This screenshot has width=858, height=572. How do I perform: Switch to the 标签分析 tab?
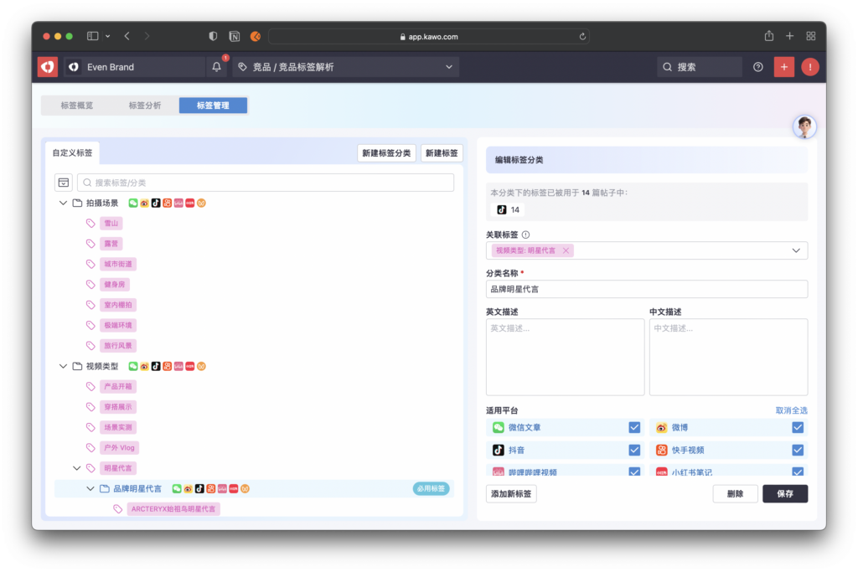(x=145, y=106)
